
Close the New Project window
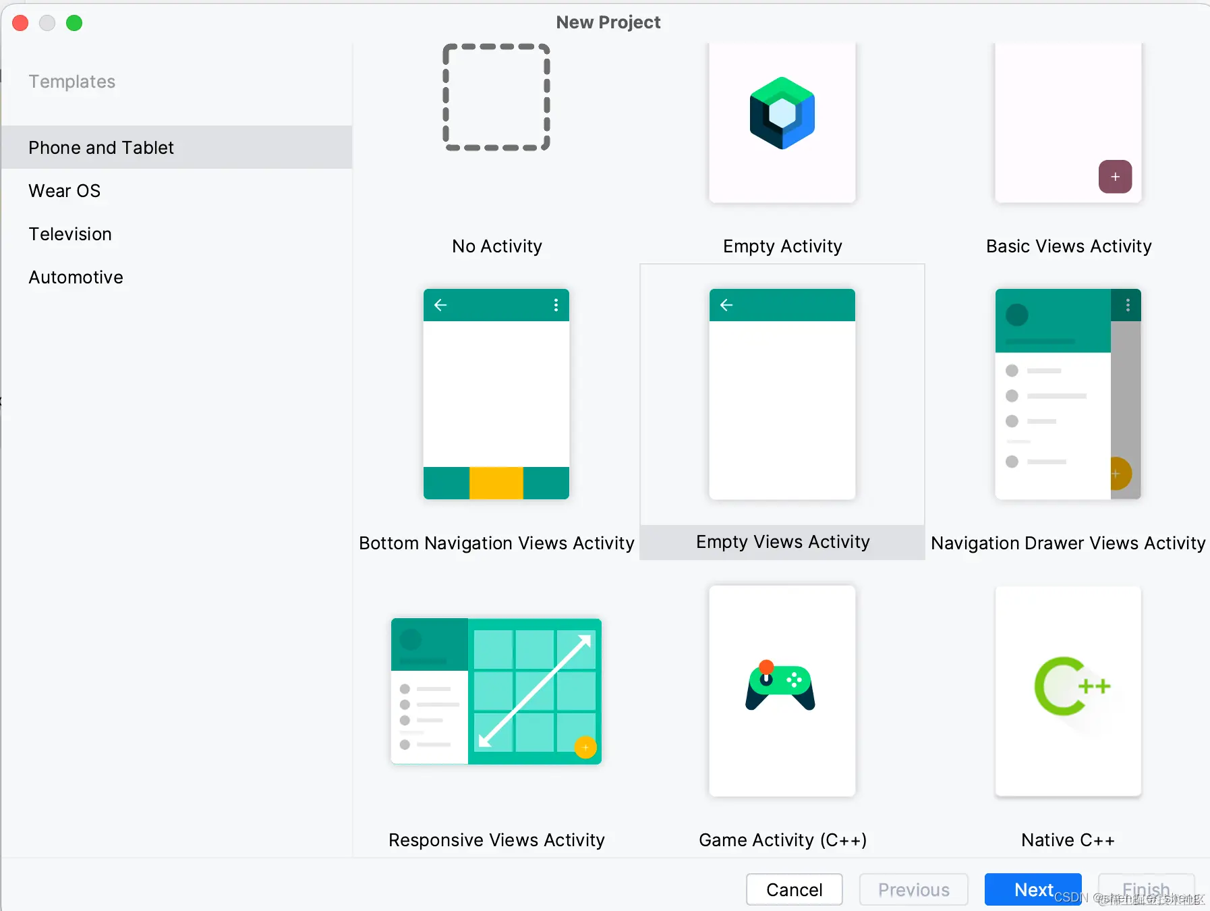point(20,23)
